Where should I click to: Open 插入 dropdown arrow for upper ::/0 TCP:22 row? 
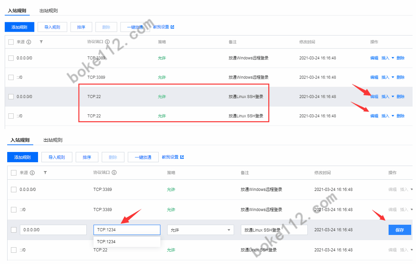(x=393, y=116)
